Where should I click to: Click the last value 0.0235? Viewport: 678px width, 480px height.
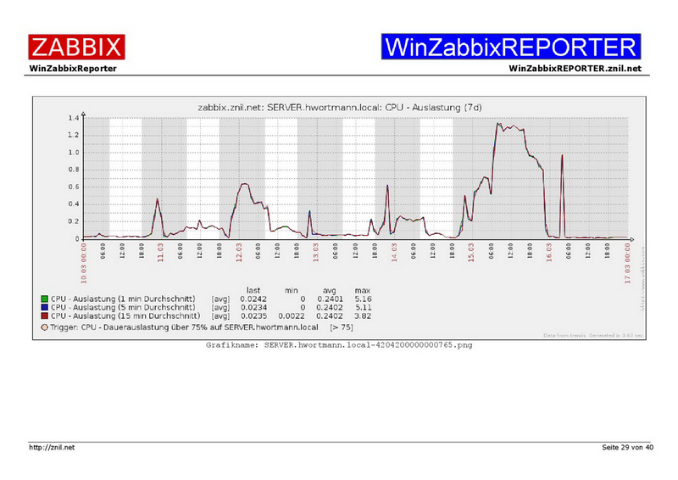point(253,316)
